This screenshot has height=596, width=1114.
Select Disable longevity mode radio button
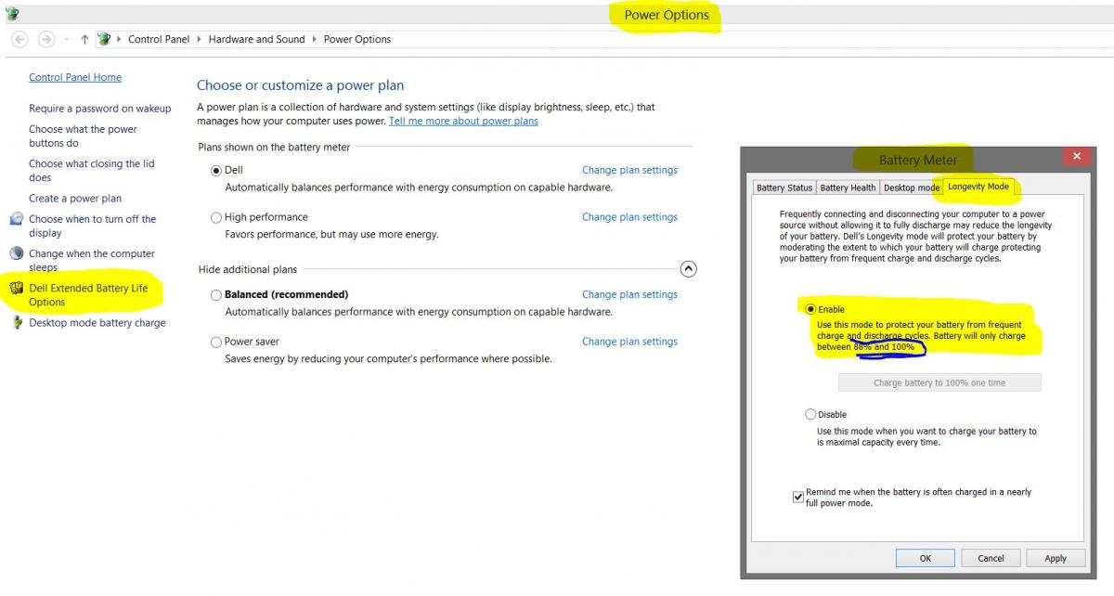[810, 414]
